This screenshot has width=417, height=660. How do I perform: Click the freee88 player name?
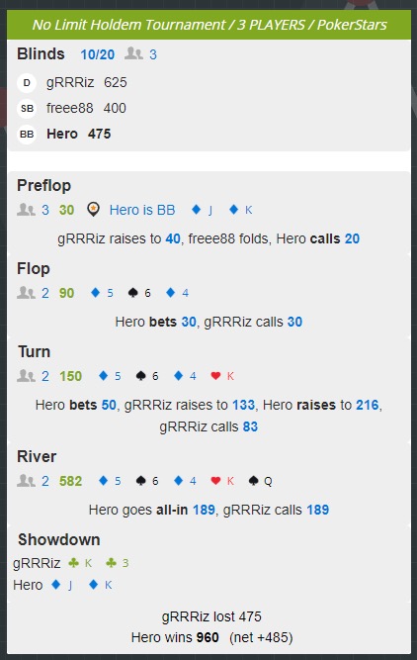tap(70, 108)
